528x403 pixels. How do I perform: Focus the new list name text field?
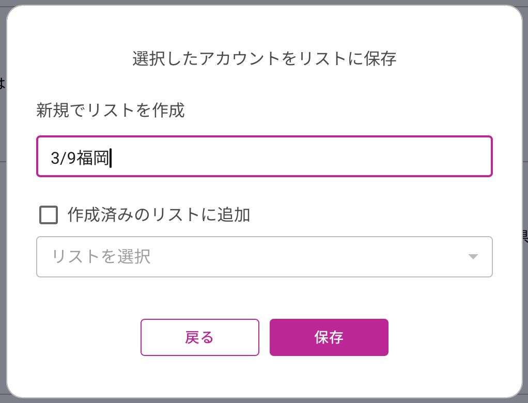point(264,157)
